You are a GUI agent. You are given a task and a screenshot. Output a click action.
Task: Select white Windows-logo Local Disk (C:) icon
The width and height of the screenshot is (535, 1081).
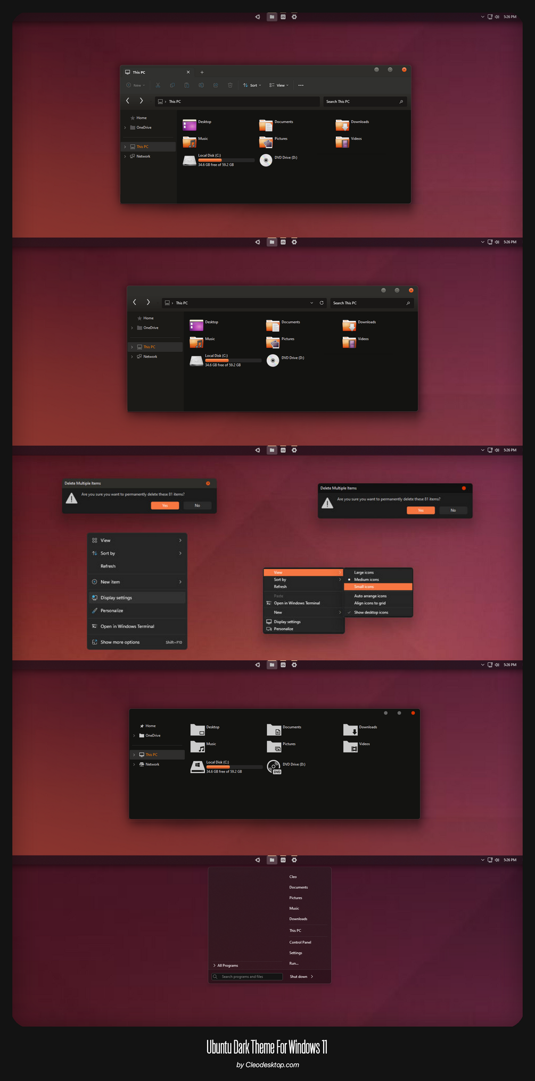(x=197, y=767)
